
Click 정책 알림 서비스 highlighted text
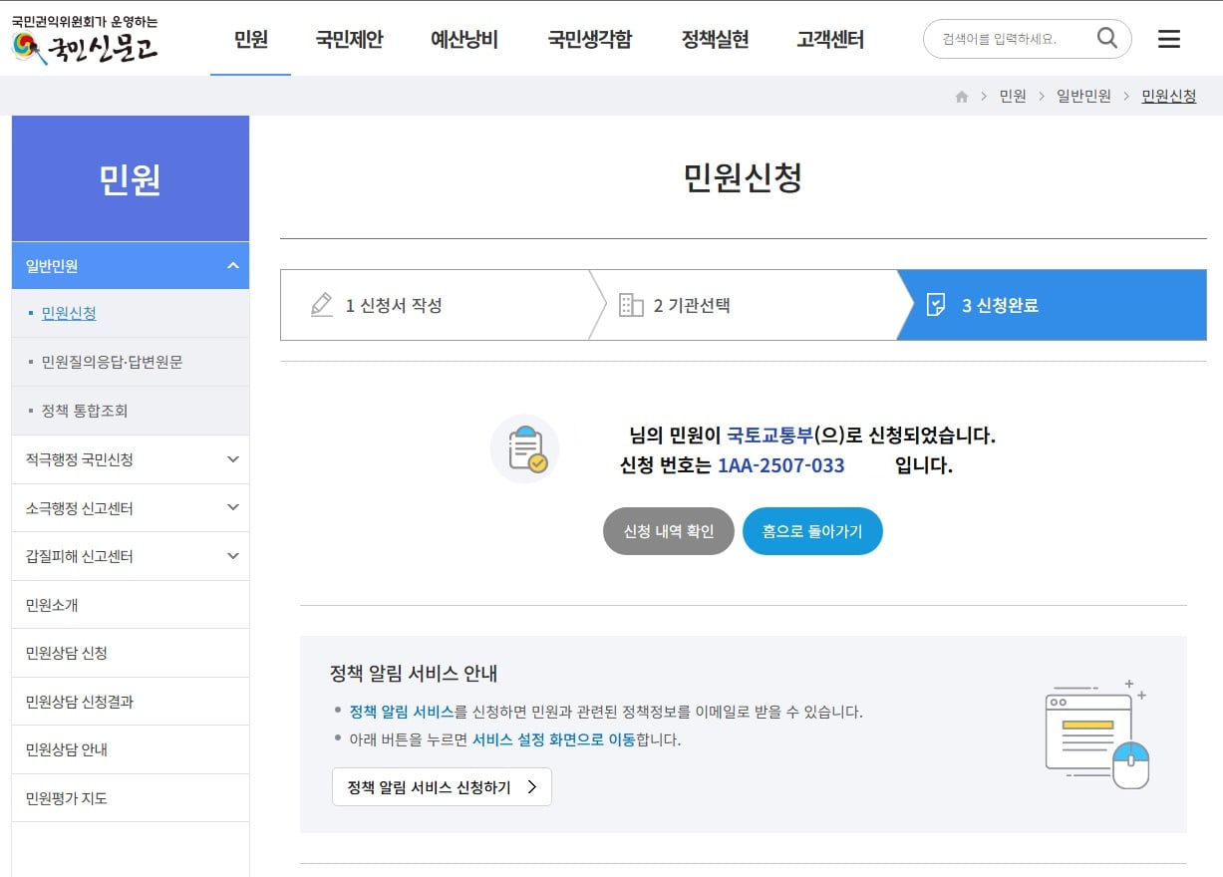[x=401, y=712]
